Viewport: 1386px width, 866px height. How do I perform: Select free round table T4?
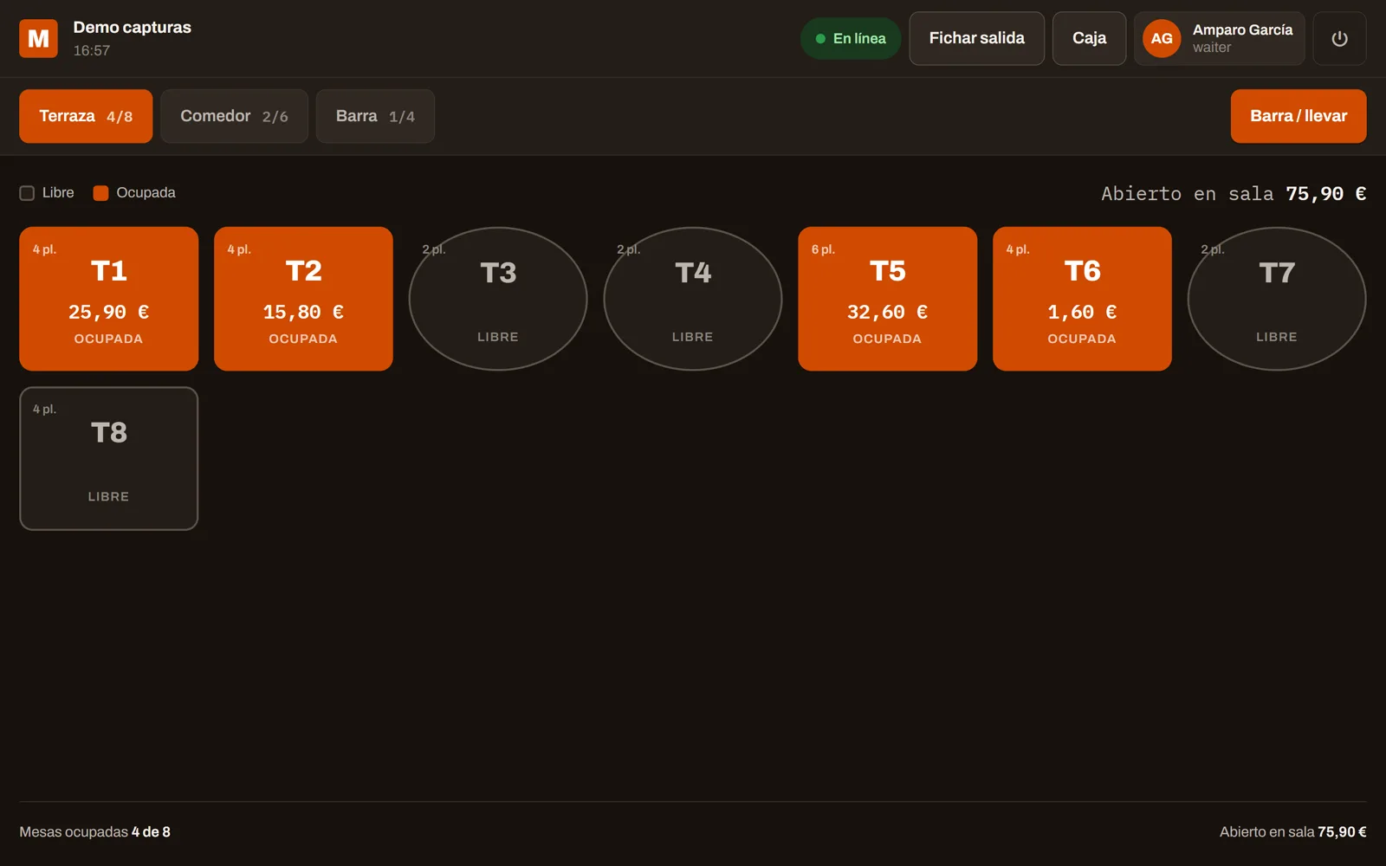click(693, 299)
